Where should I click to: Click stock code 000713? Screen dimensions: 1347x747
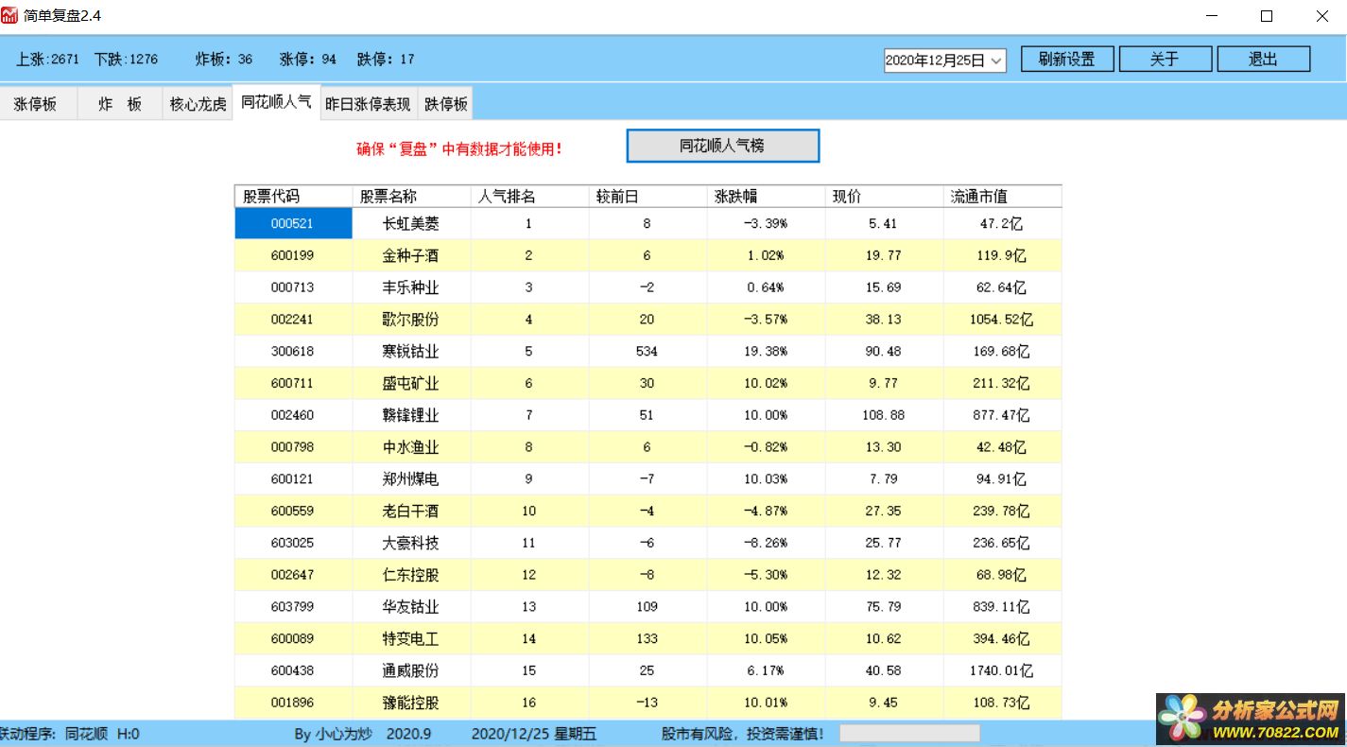point(293,287)
